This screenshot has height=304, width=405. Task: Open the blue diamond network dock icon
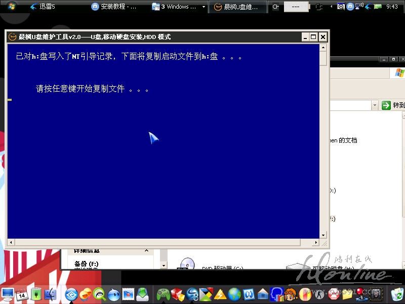71,295
